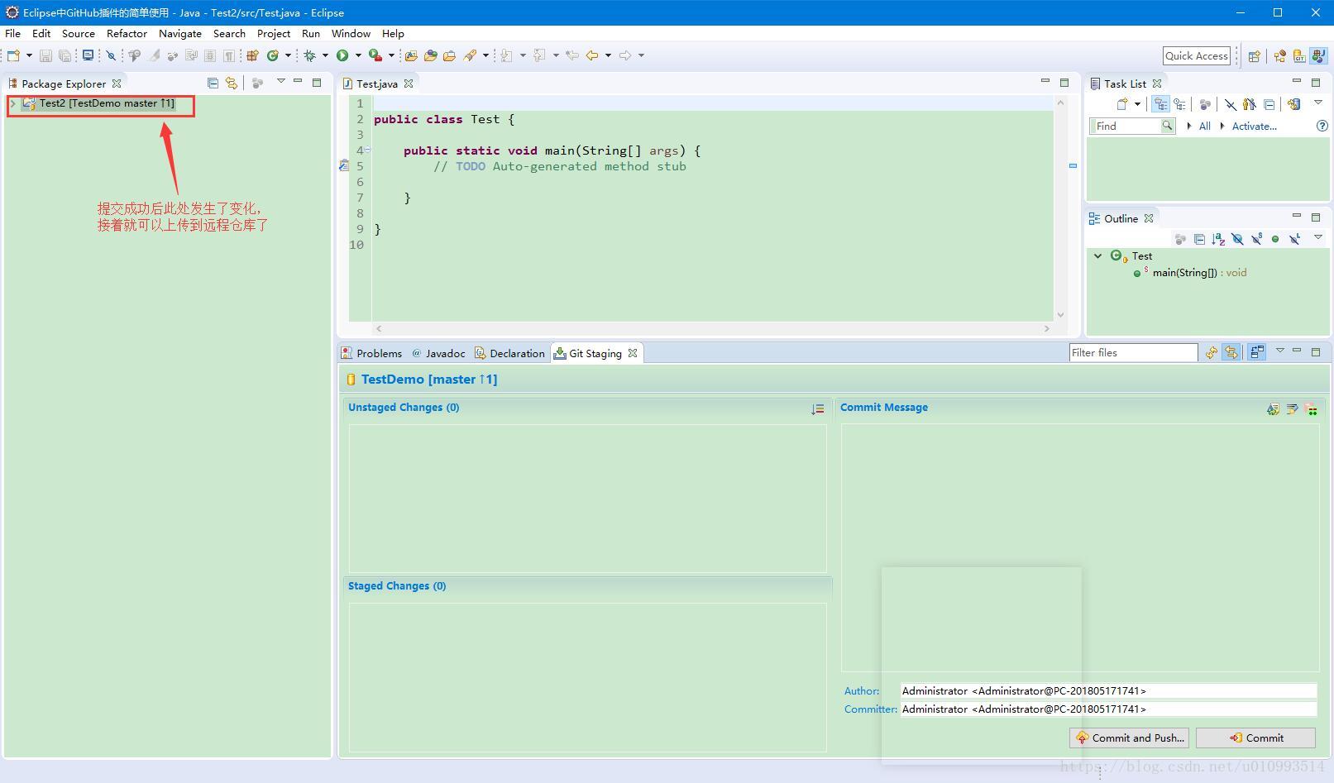Click the Open Perspective icon
Viewport: 1334px width, 783px height.
(1254, 56)
